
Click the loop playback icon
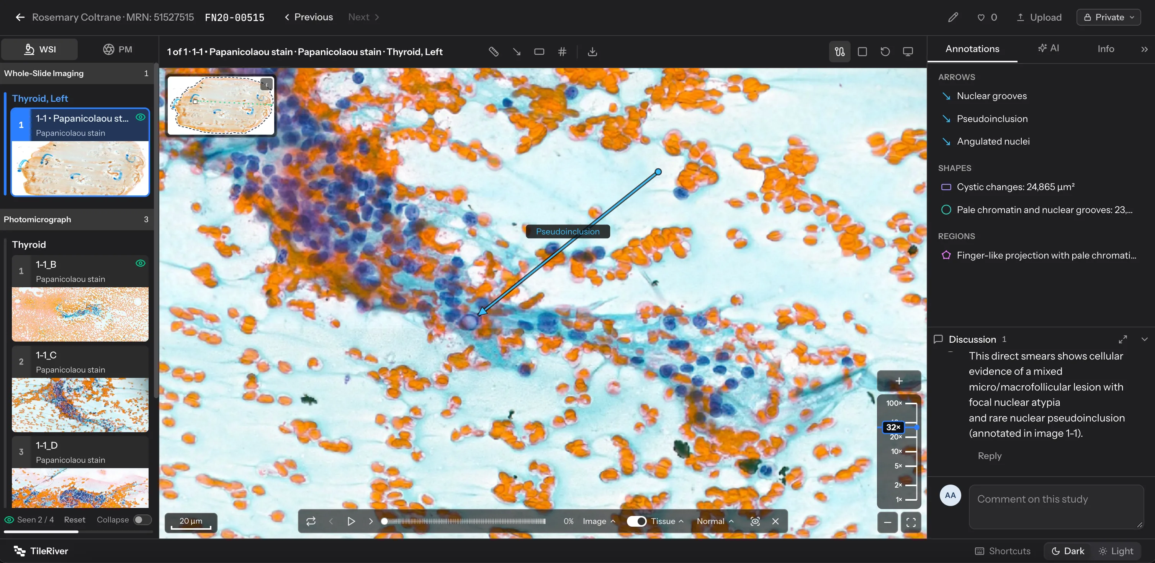[311, 521]
